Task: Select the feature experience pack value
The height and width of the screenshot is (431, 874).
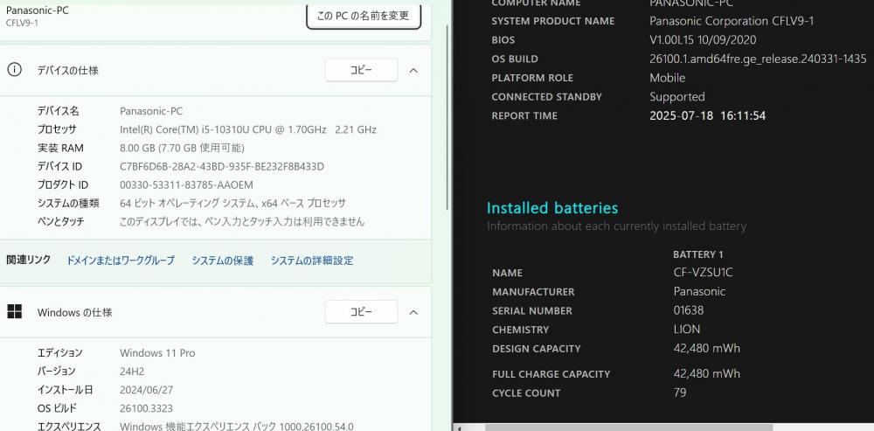Action: [x=236, y=427]
